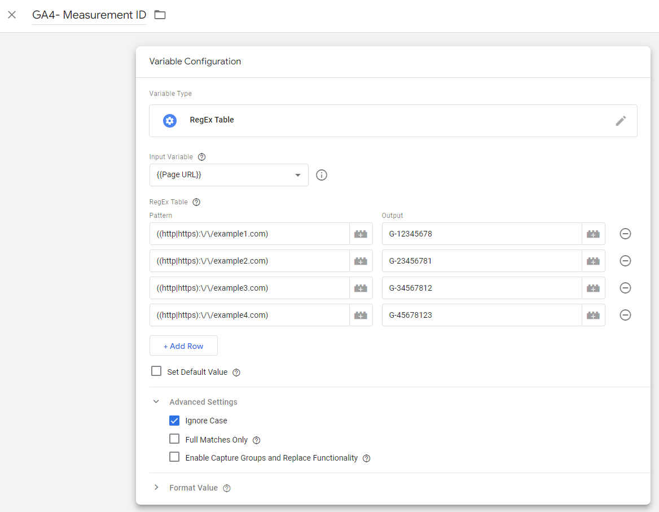Click the GA4- Measurement ID name field
Viewport: 659px width, 512px height.
(x=89, y=15)
